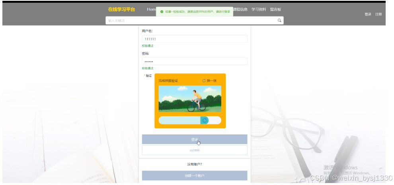Click the 在线学习平台 site logo
This screenshot has height=185, width=394.
[x=121, y=10]
